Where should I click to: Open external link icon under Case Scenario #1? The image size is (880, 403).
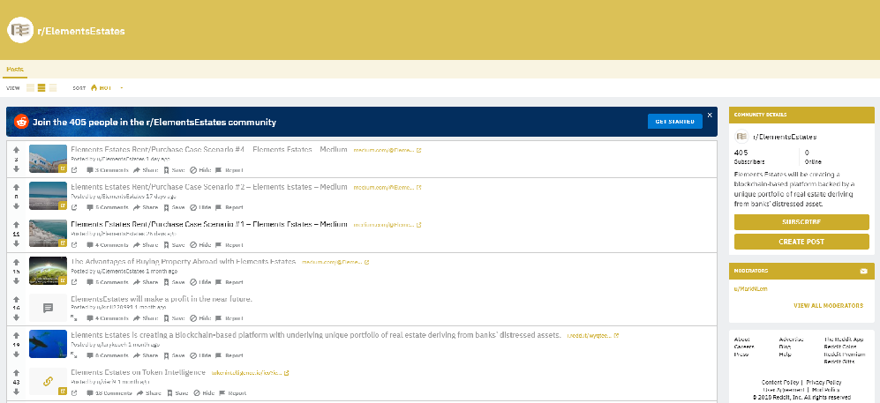(x=74, y=245)
